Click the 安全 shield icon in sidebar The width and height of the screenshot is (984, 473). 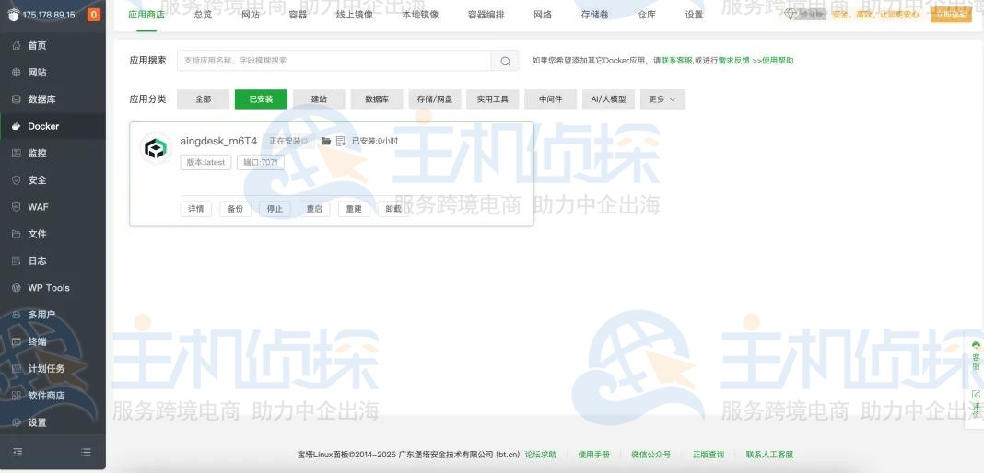click(x=17, y=179)
